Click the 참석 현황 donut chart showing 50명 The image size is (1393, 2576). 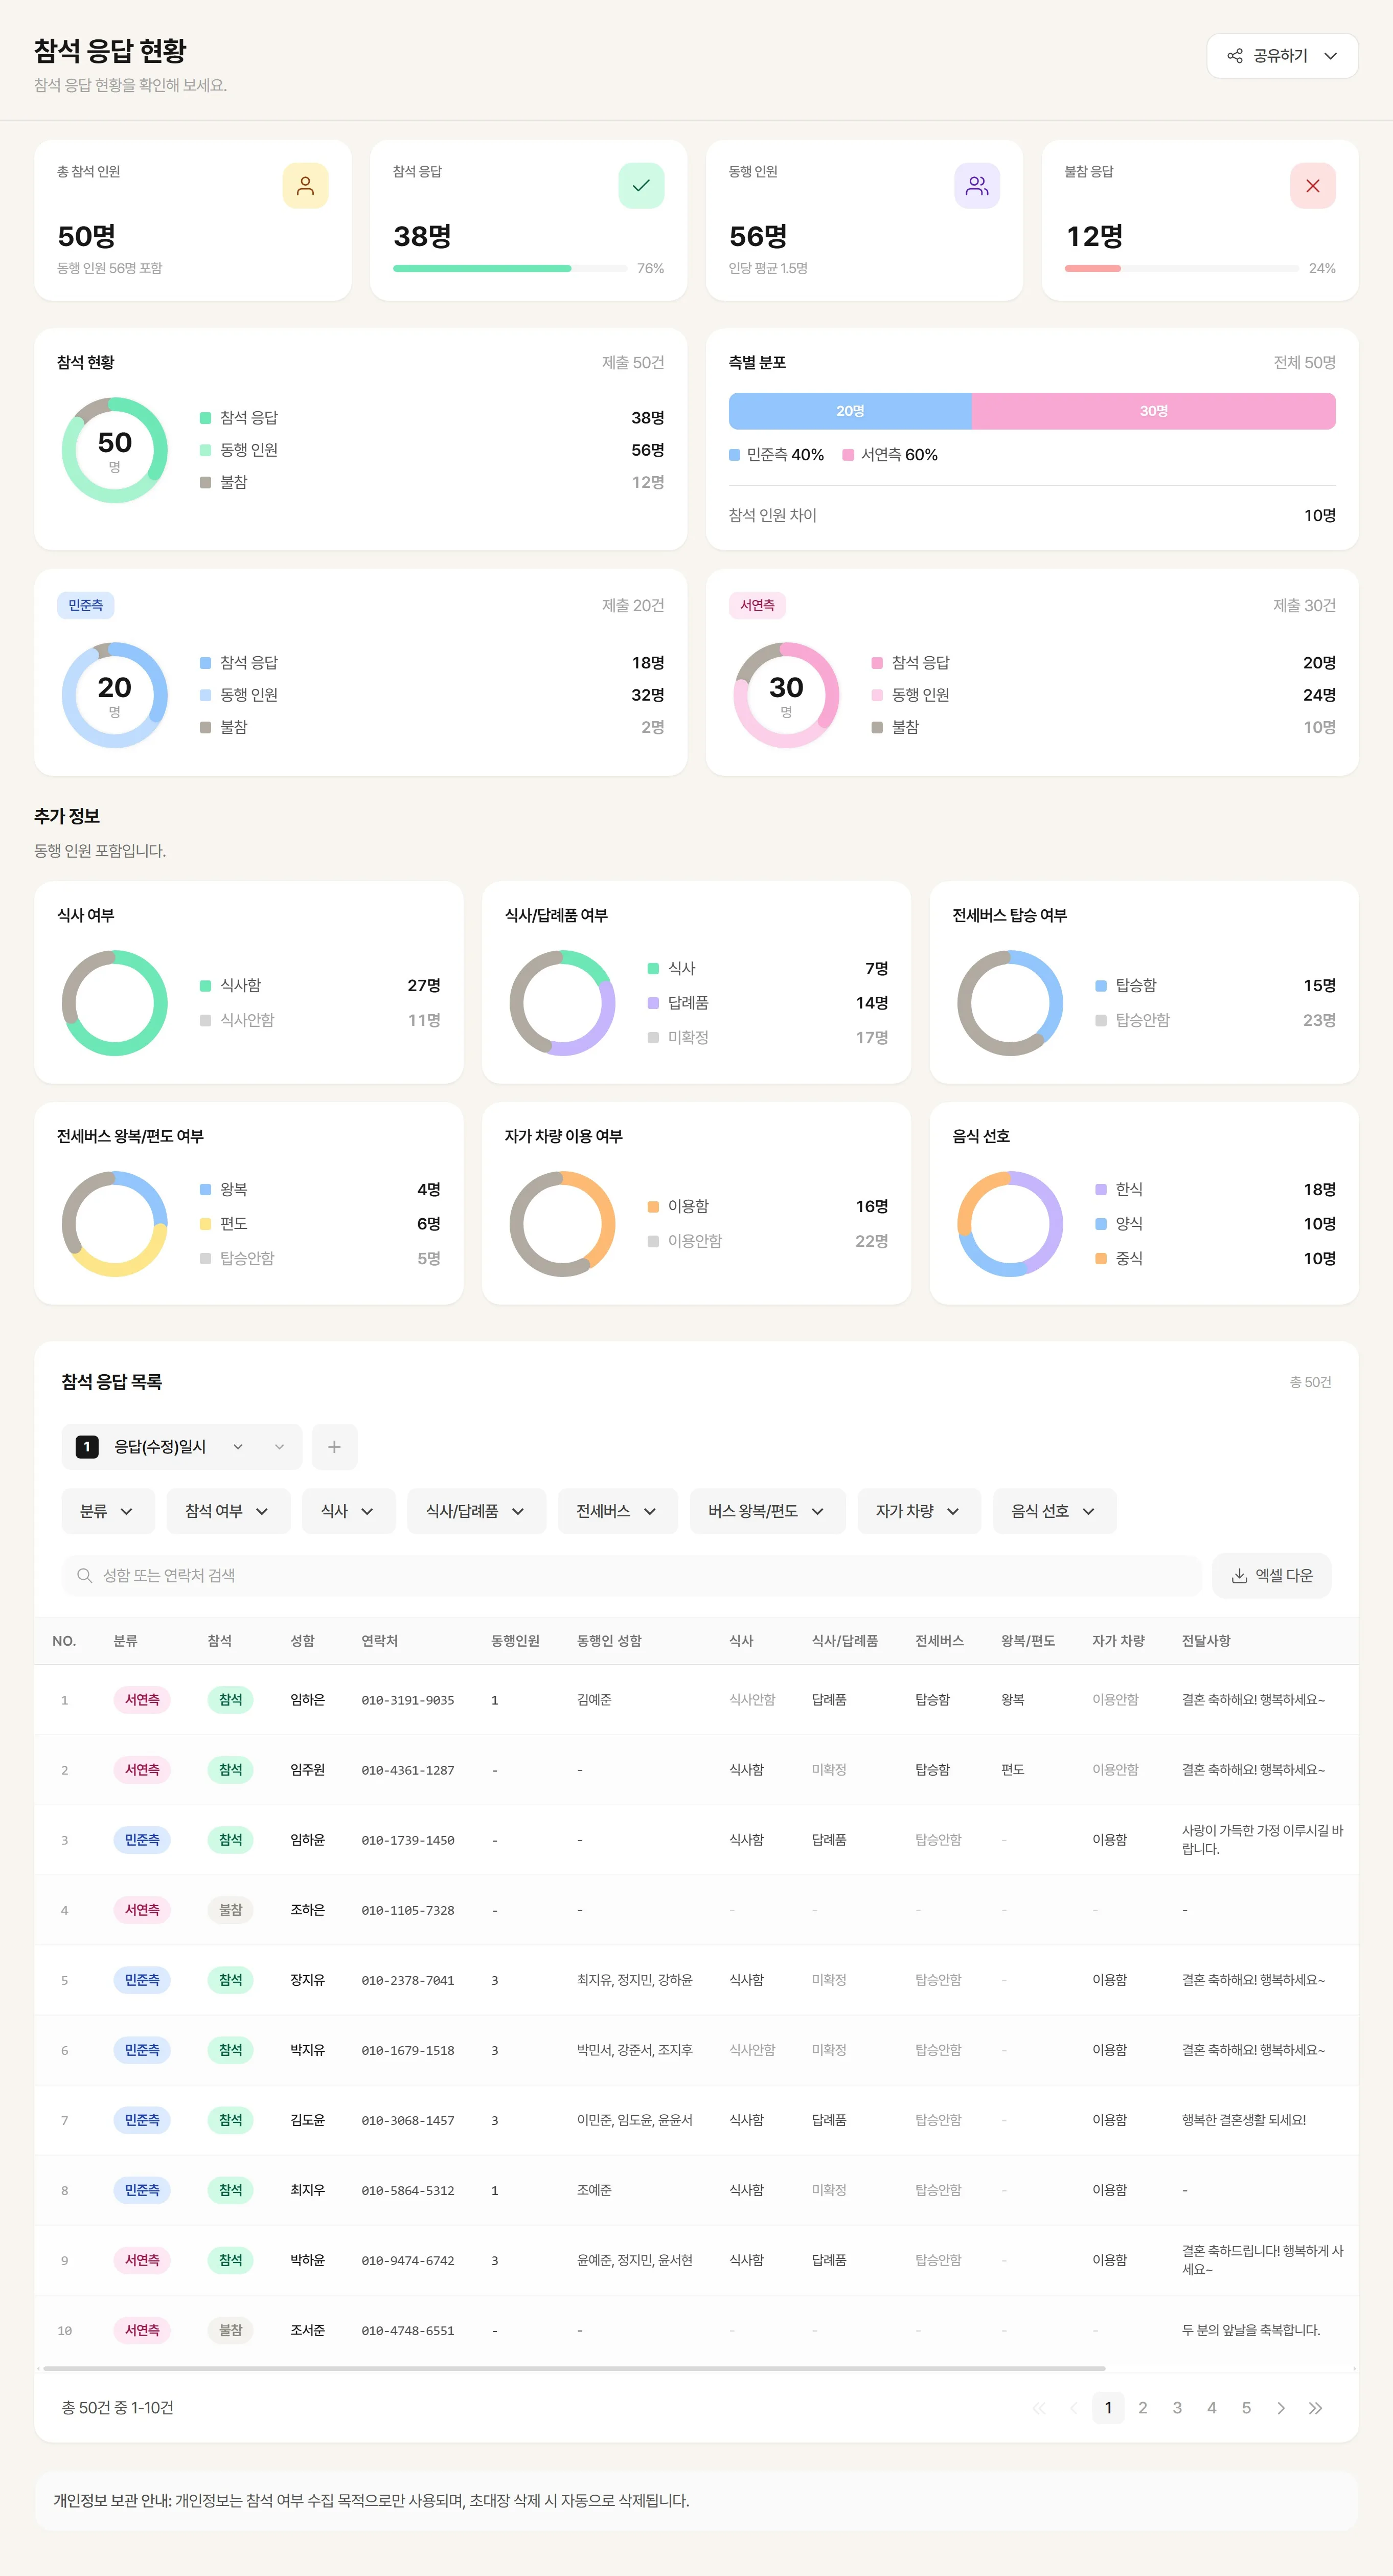pyautogui.click(x=115, y=450)
